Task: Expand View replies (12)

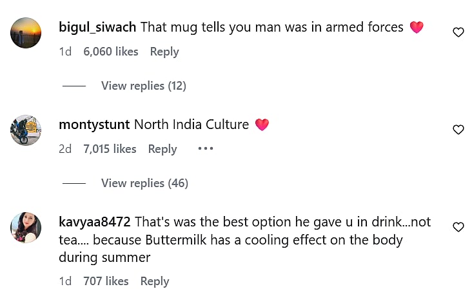Action: [143, 86]
